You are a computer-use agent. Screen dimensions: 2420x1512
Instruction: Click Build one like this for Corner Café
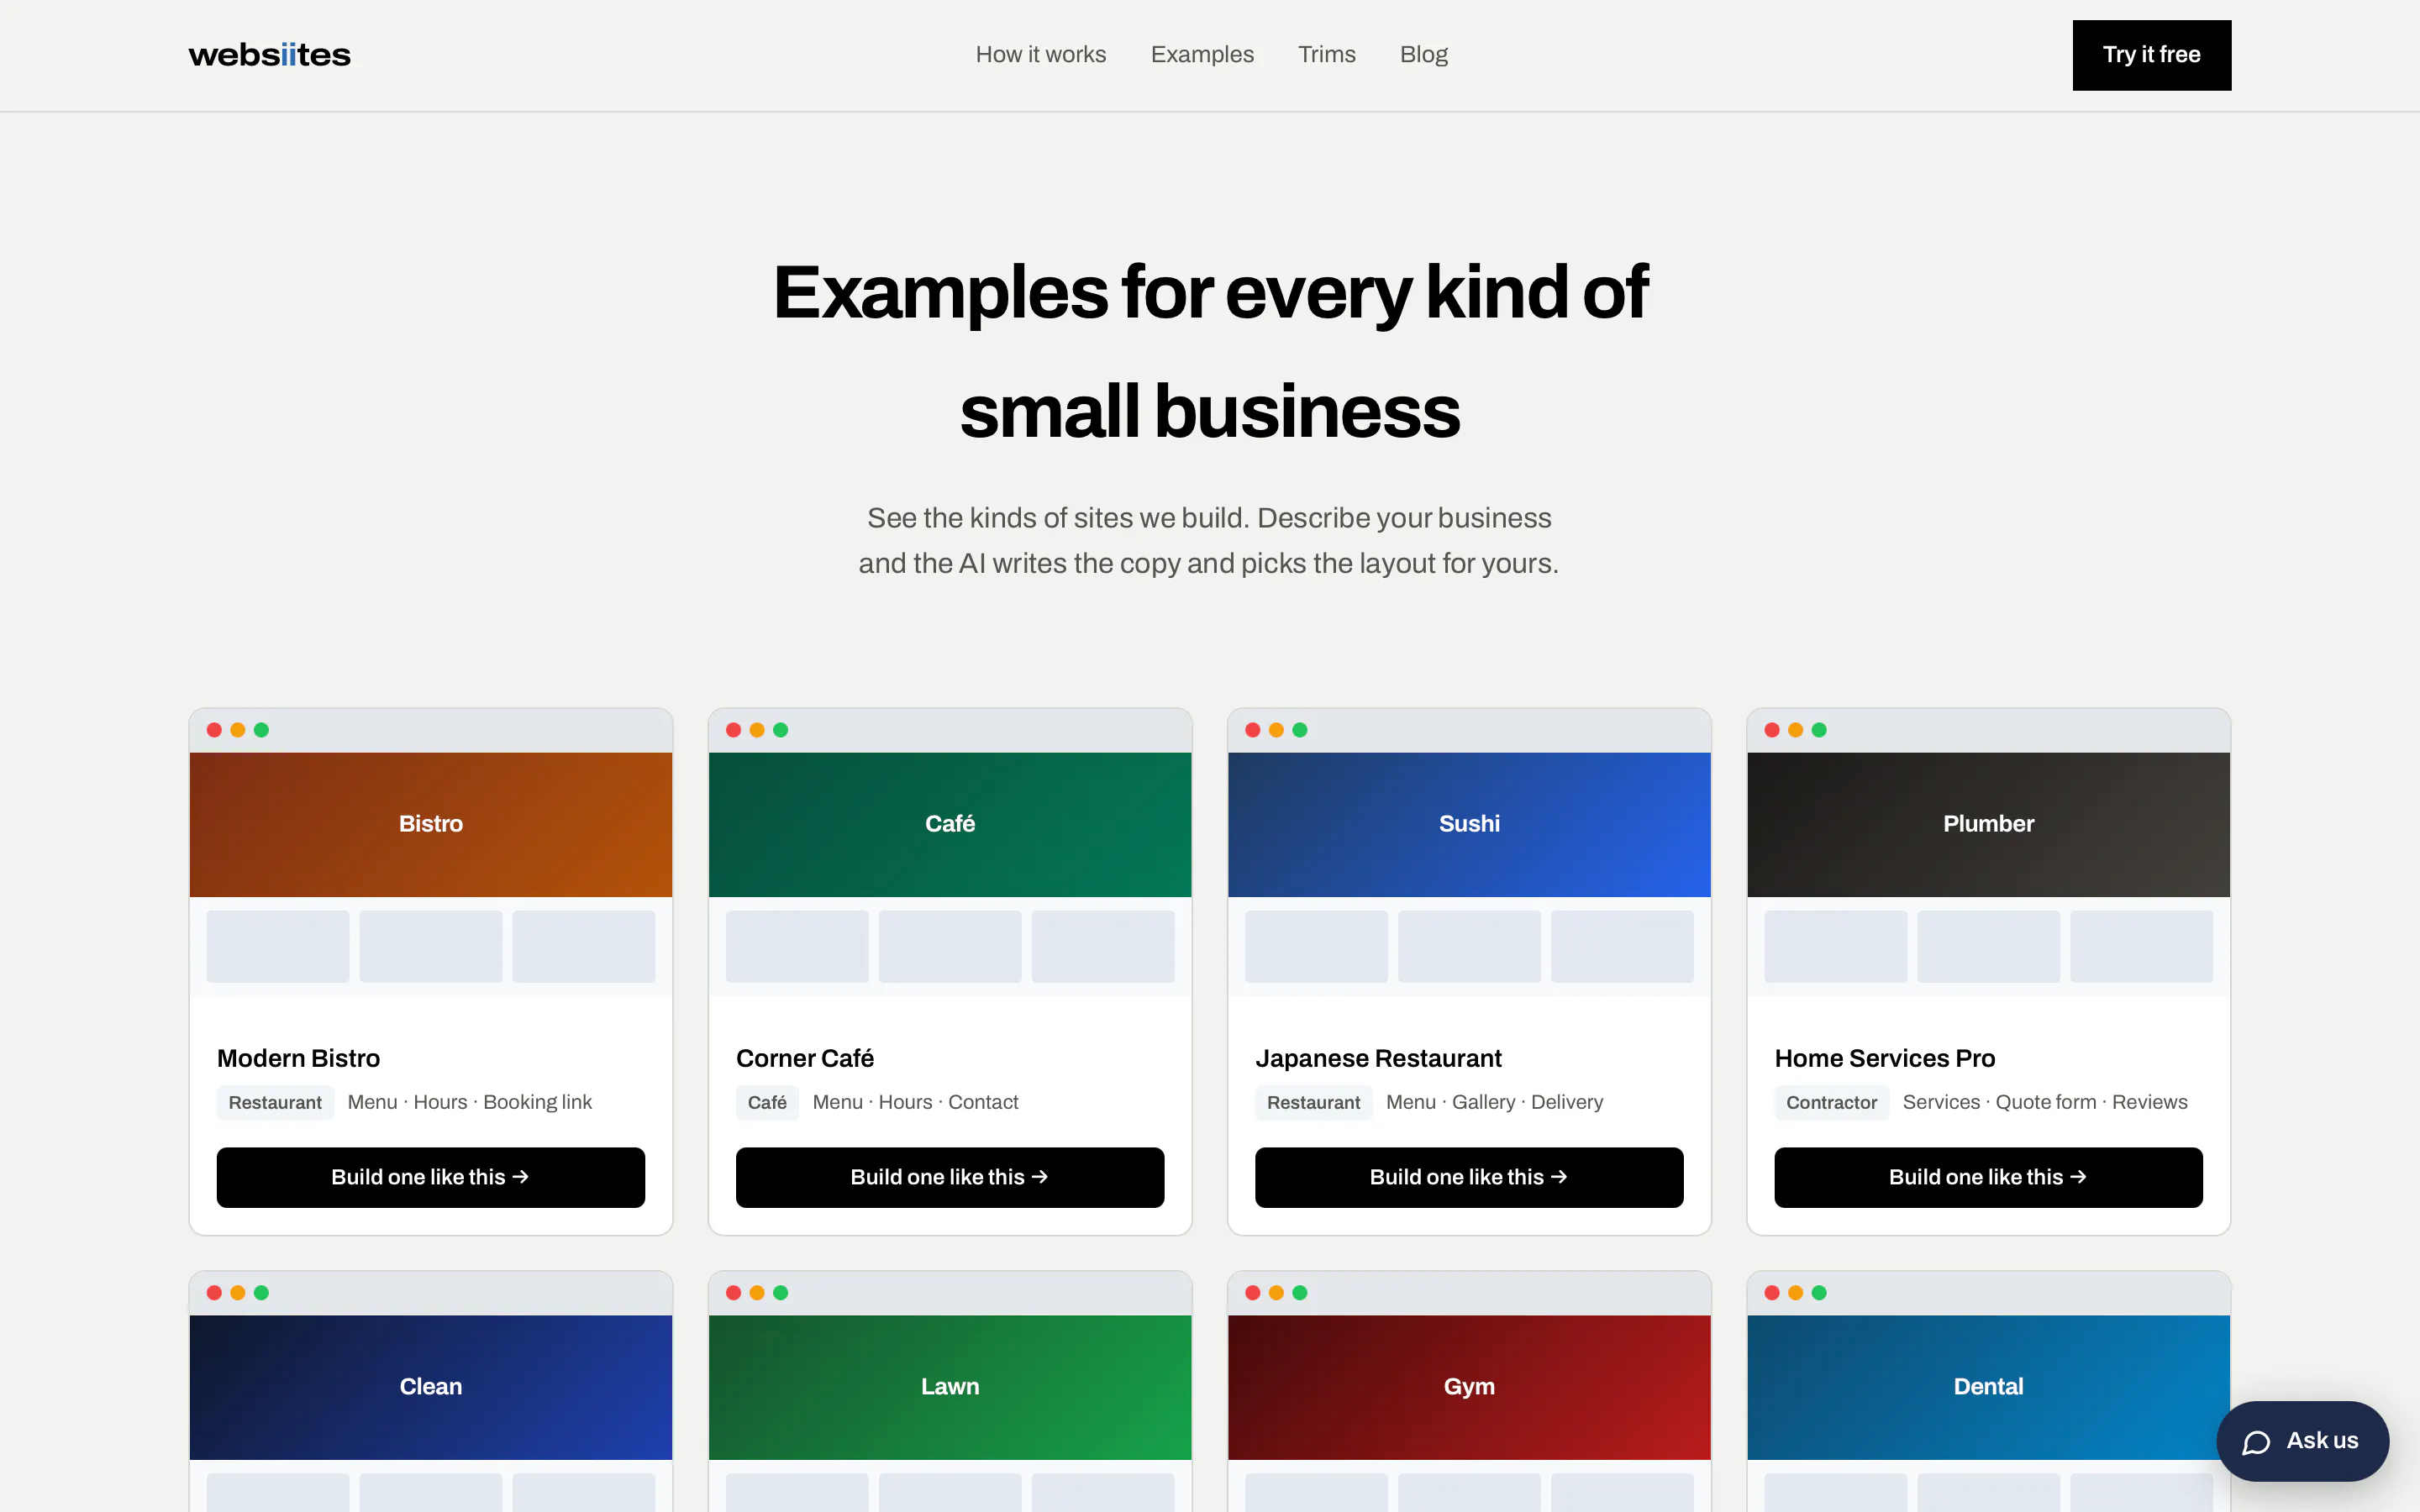pos(949,1177)
